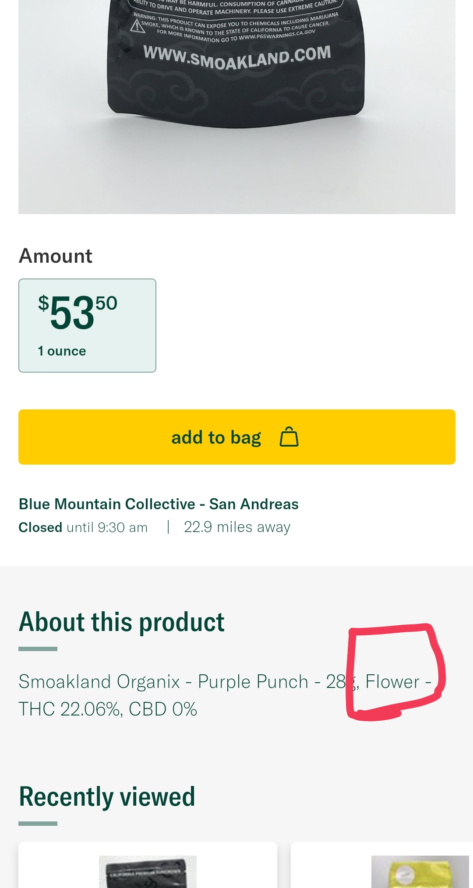Click the '22.9 miles away' distance text
This screenshot has width=473, height=888.
[x=237, y=527]
